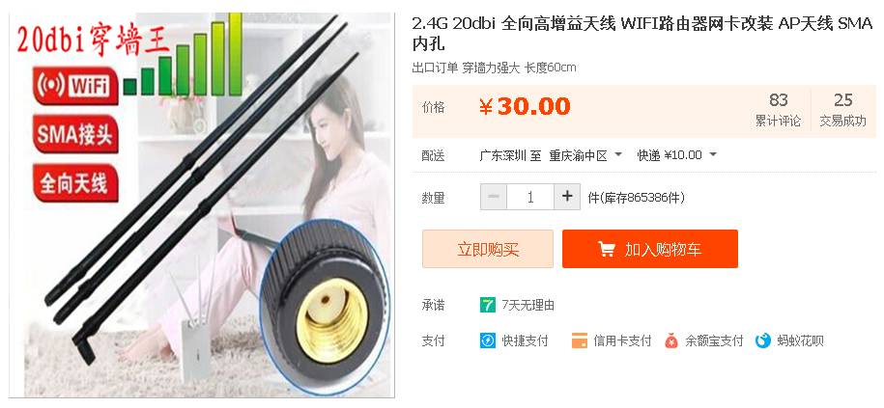Click the 立即购买 buy now button

(488, 249)
